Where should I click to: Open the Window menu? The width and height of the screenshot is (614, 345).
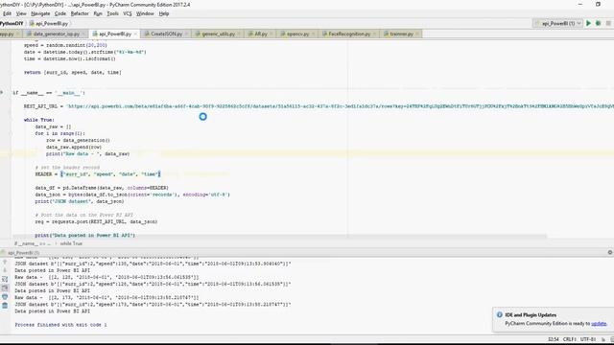(x=145, y=13)
